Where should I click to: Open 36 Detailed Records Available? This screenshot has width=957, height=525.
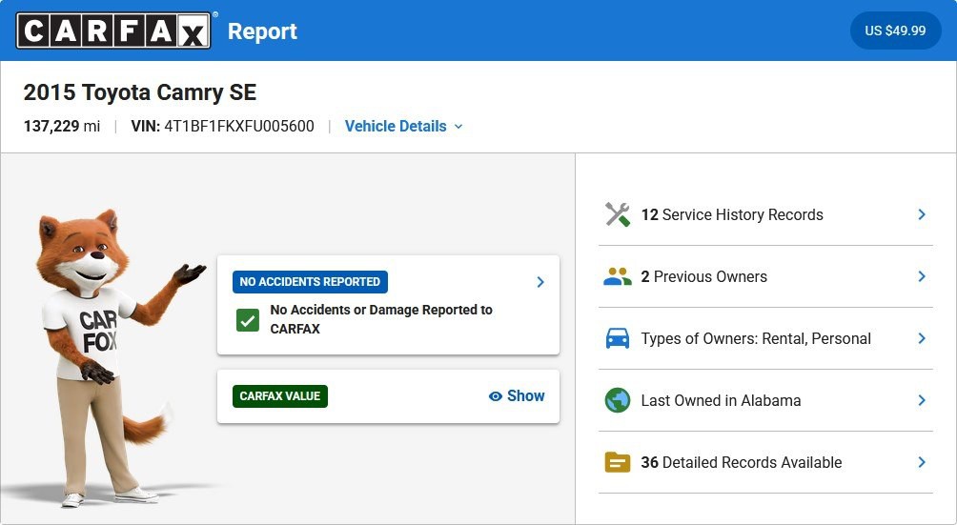tap(765, 462)
